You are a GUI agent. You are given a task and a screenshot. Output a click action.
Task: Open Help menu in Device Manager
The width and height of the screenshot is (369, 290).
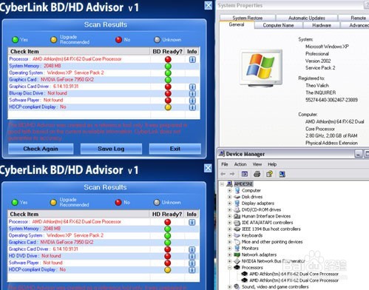click(272, 164)
